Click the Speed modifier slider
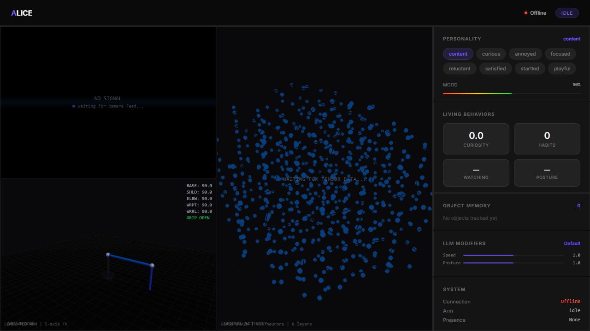This screenshot has width=590, height=331. [513, 255]
